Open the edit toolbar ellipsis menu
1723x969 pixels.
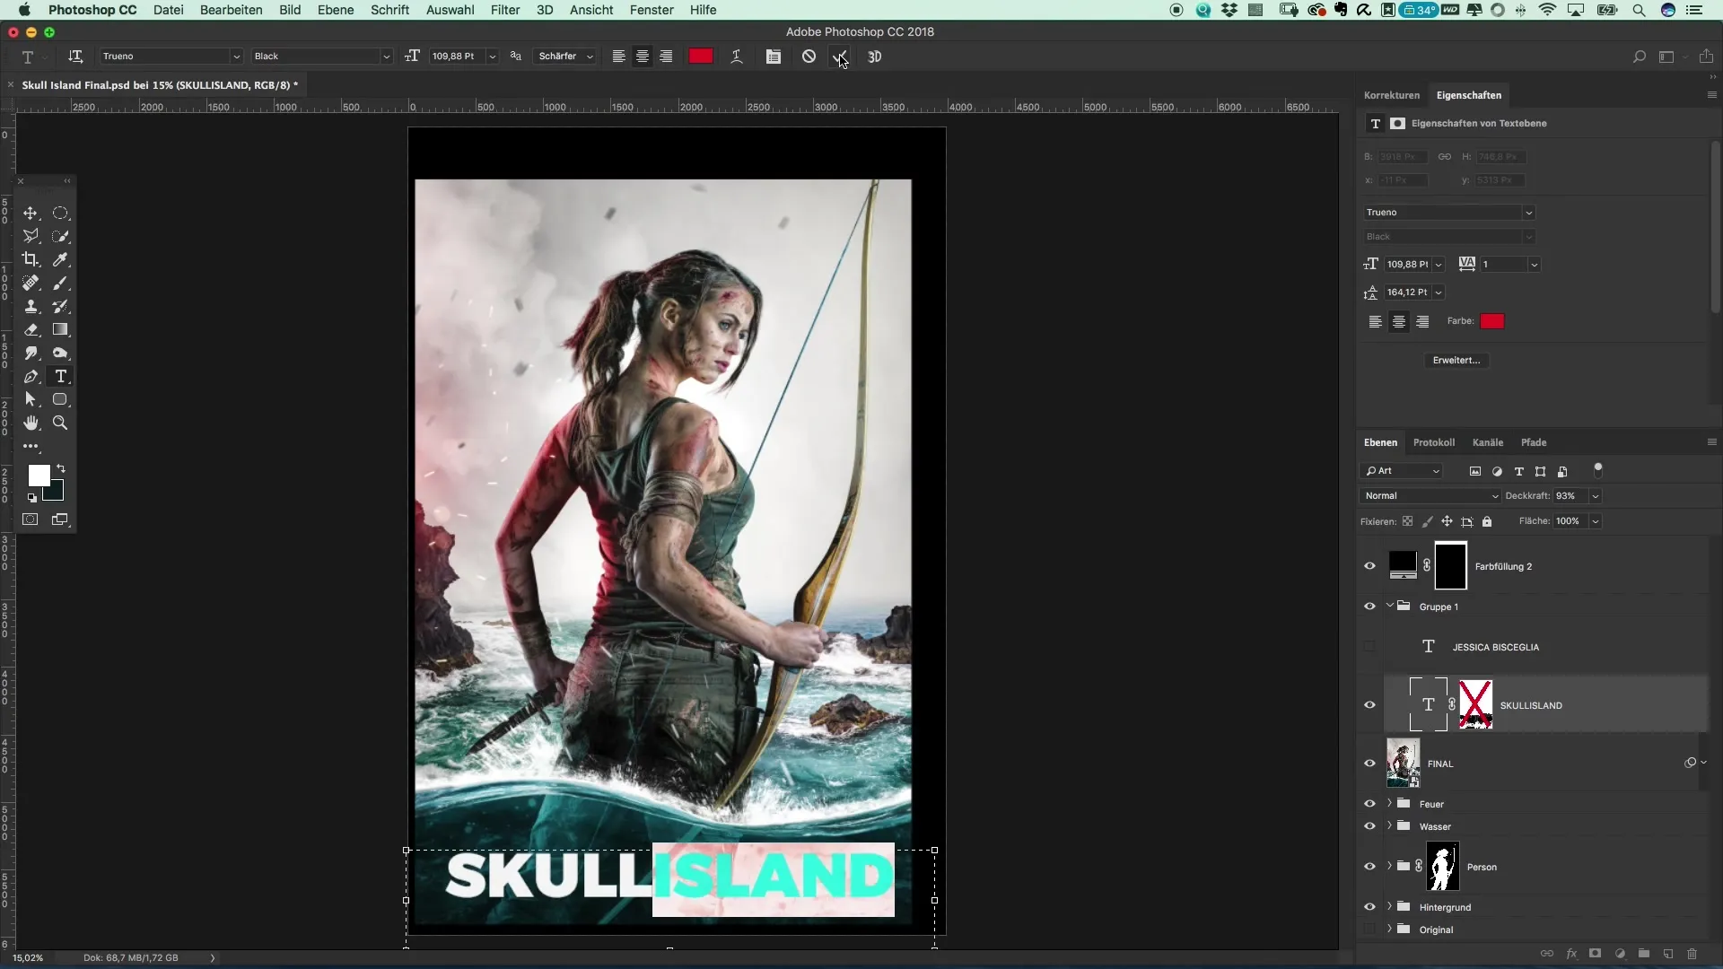point(31,446)
